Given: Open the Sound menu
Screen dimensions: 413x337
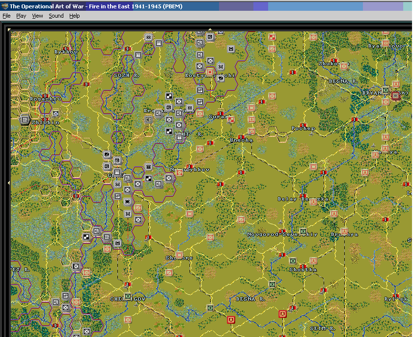Looking at the screenshot, I should click(56, 16).
